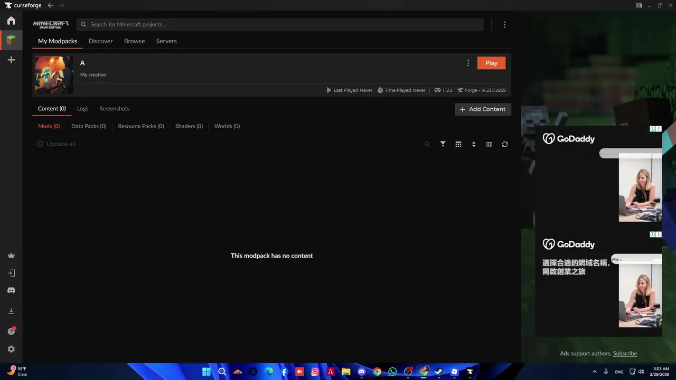
Task: Open the three-dot menu next to the search bar
Action: pos(505,25)
